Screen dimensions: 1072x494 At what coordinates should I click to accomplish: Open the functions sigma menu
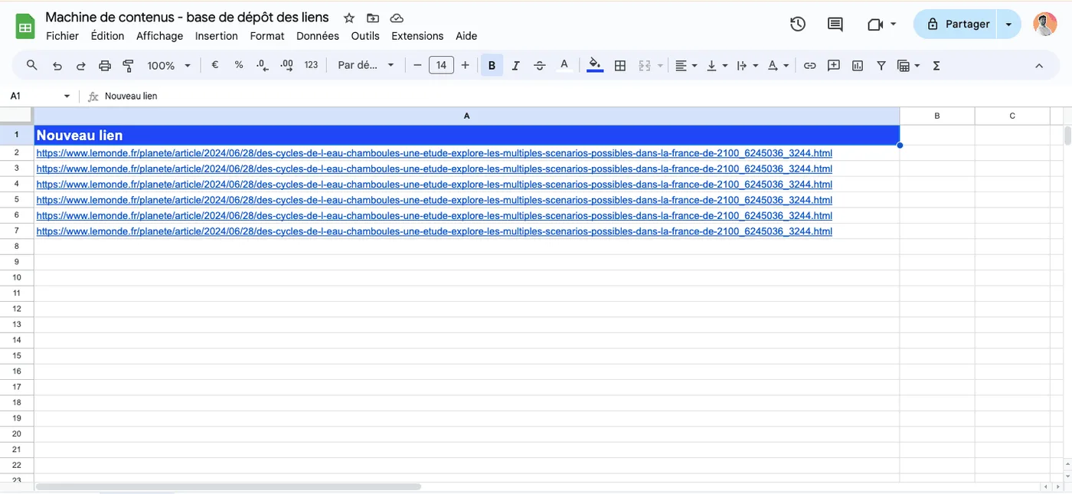[936, 66]
